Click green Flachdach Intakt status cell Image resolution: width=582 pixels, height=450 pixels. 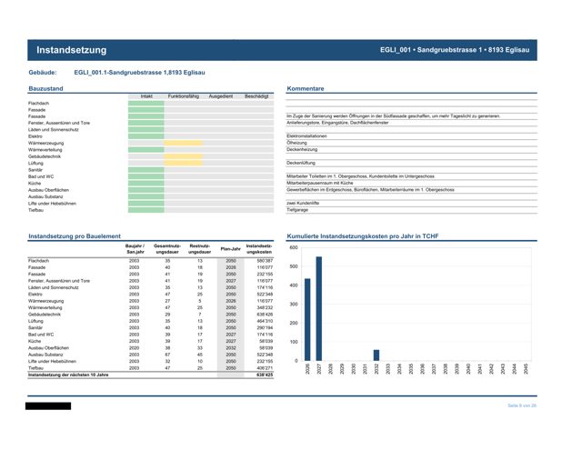point(146,103)
